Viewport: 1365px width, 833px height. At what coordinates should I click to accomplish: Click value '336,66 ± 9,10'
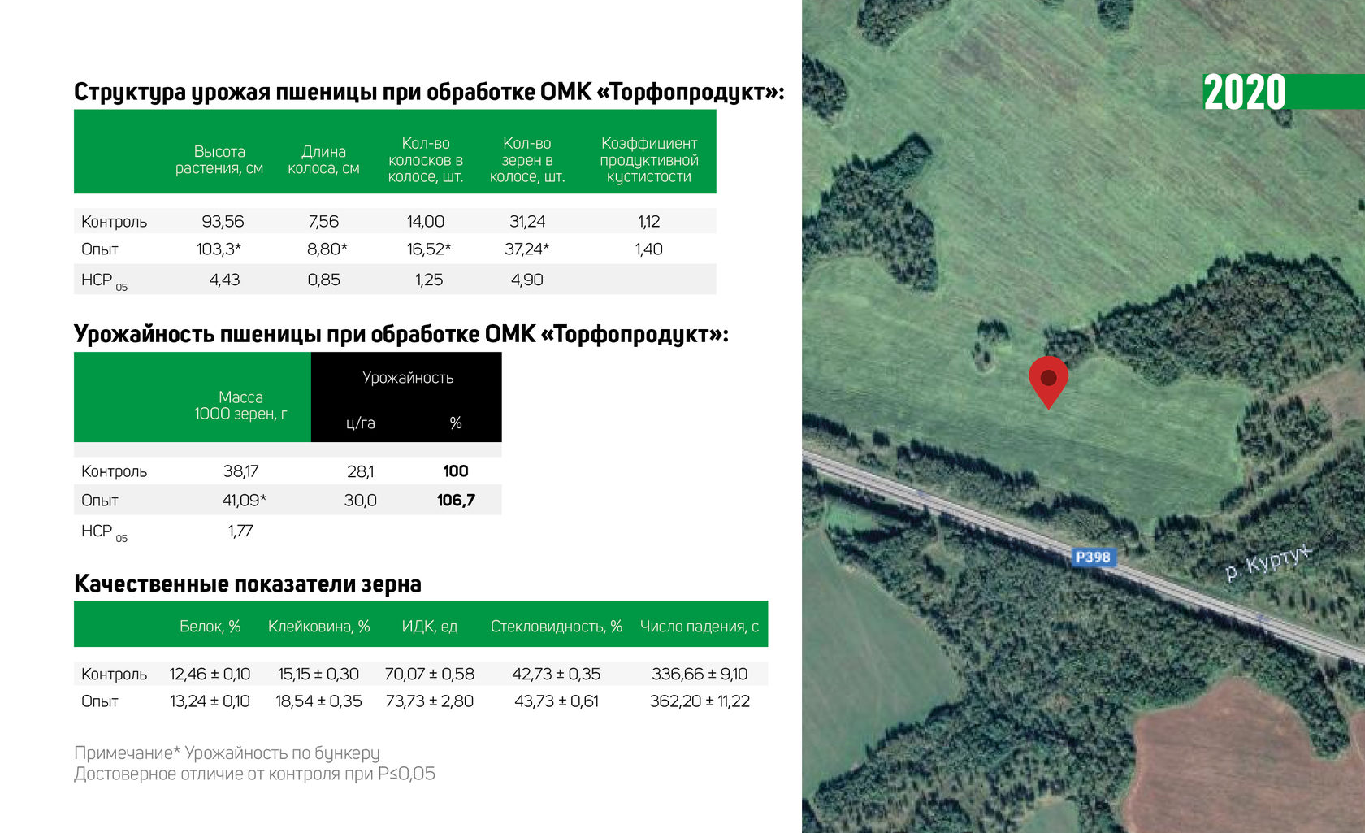click(x=700, y=674)
